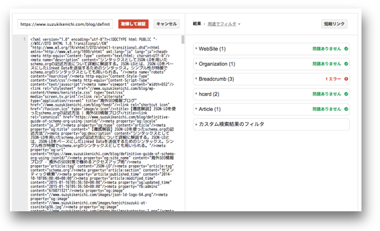Click inside the source code editor text
This screenshot has width=380, height=231.
click(x=103, y=123)
